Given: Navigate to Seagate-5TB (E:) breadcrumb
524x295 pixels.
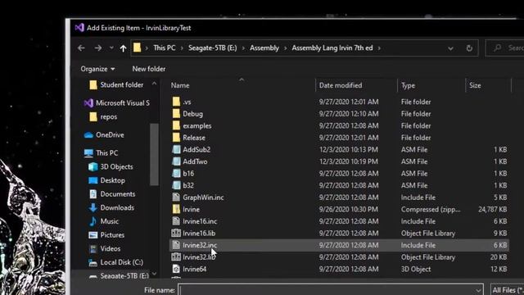Looking at the screenshot, I should click(x=213, y=48).
